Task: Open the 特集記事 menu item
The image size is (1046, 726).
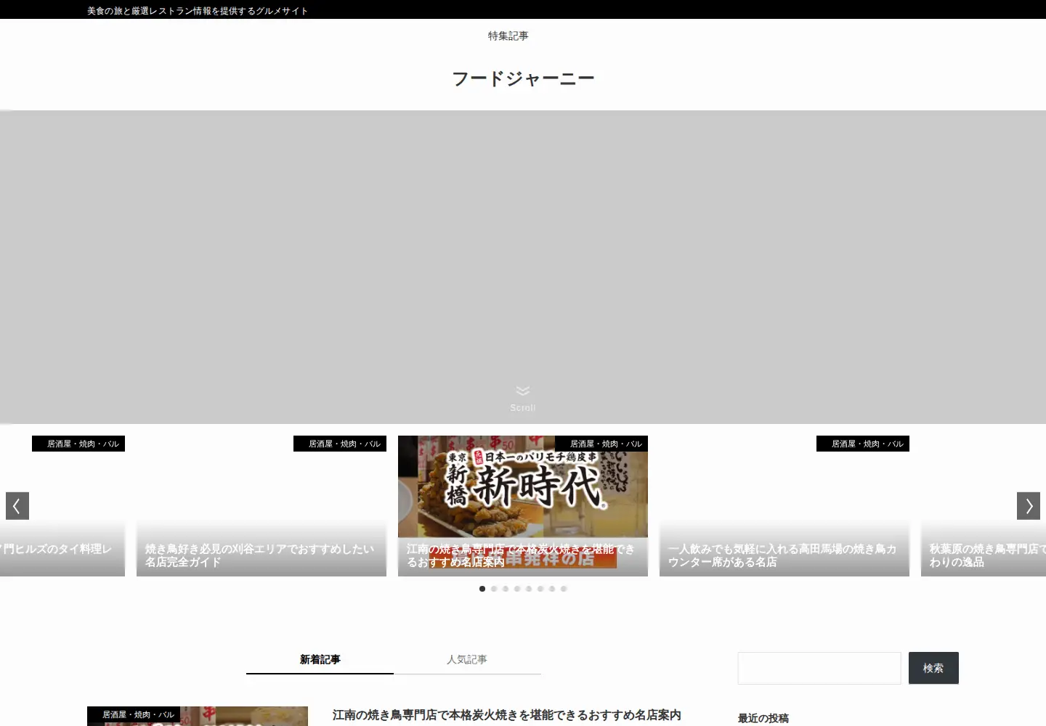Action: tap(508, 36)
